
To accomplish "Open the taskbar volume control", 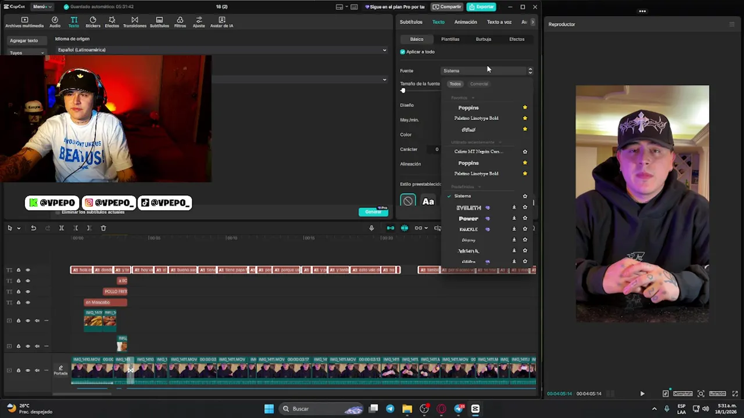I will [x=707, y=409].
